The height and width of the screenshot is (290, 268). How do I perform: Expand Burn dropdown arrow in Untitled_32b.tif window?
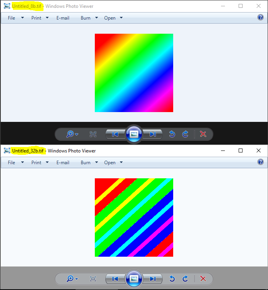point(96,162)
